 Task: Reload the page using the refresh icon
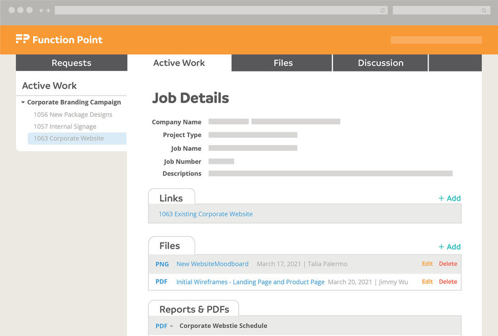[383, 10]
